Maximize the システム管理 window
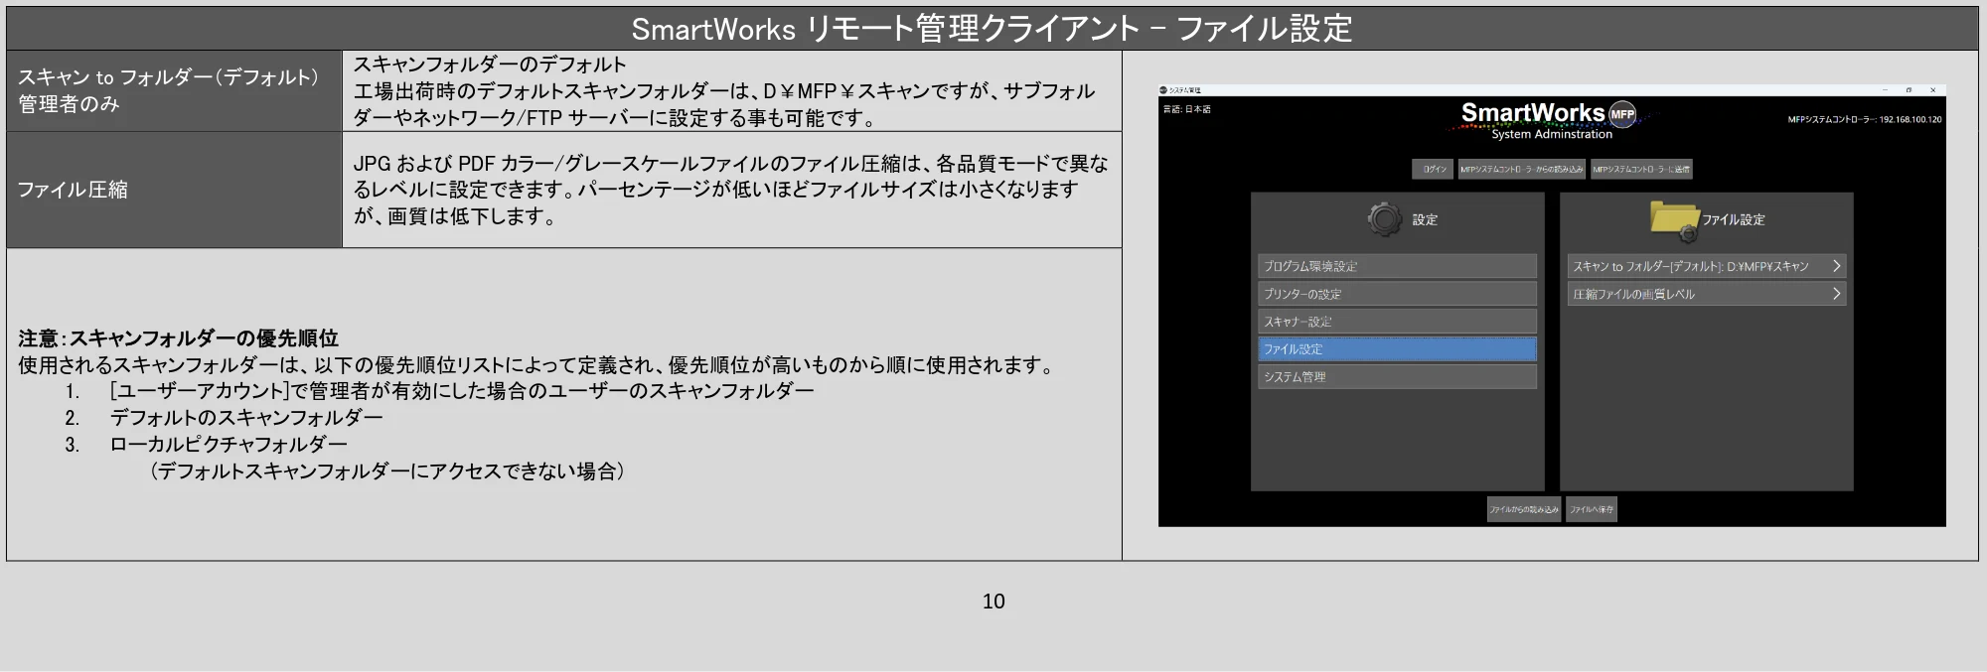This screenshot has height=672, width=1987. pos(1909,90)
